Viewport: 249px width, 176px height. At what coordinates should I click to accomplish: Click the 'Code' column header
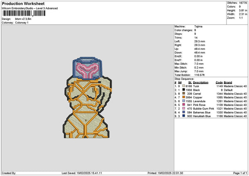click(x=219, y=83)
